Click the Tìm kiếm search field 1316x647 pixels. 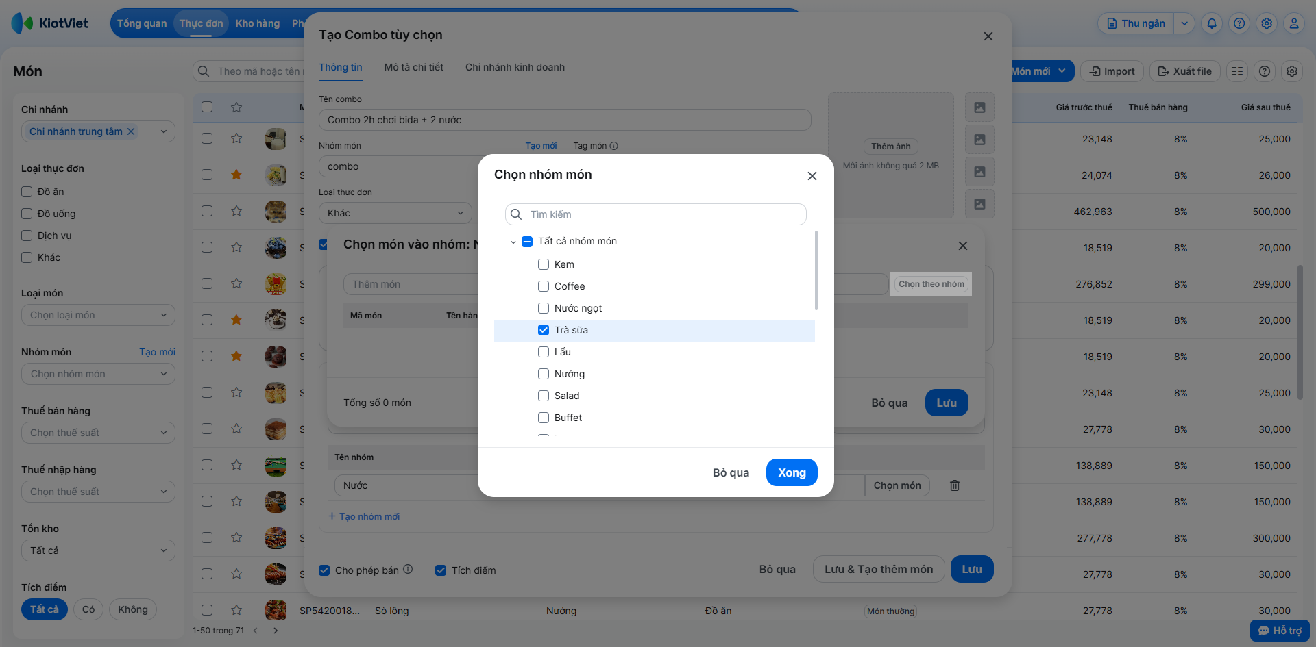point(656,214)
